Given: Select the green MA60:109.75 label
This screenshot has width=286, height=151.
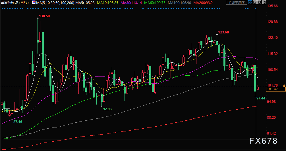Looking at the screenshot, I should coord(155,3).
